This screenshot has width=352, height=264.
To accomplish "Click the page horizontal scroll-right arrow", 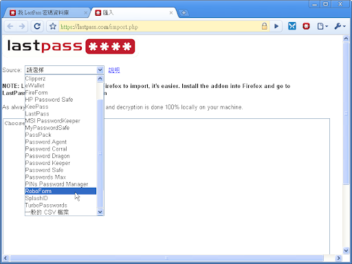I will (x=338, y=258).
